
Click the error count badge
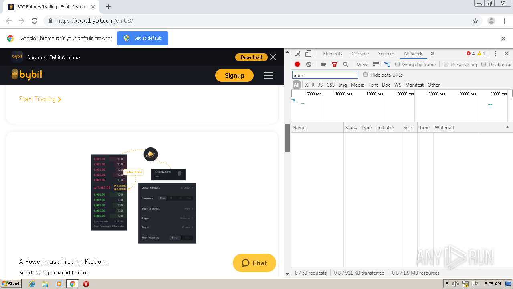[x=470, y=53]
